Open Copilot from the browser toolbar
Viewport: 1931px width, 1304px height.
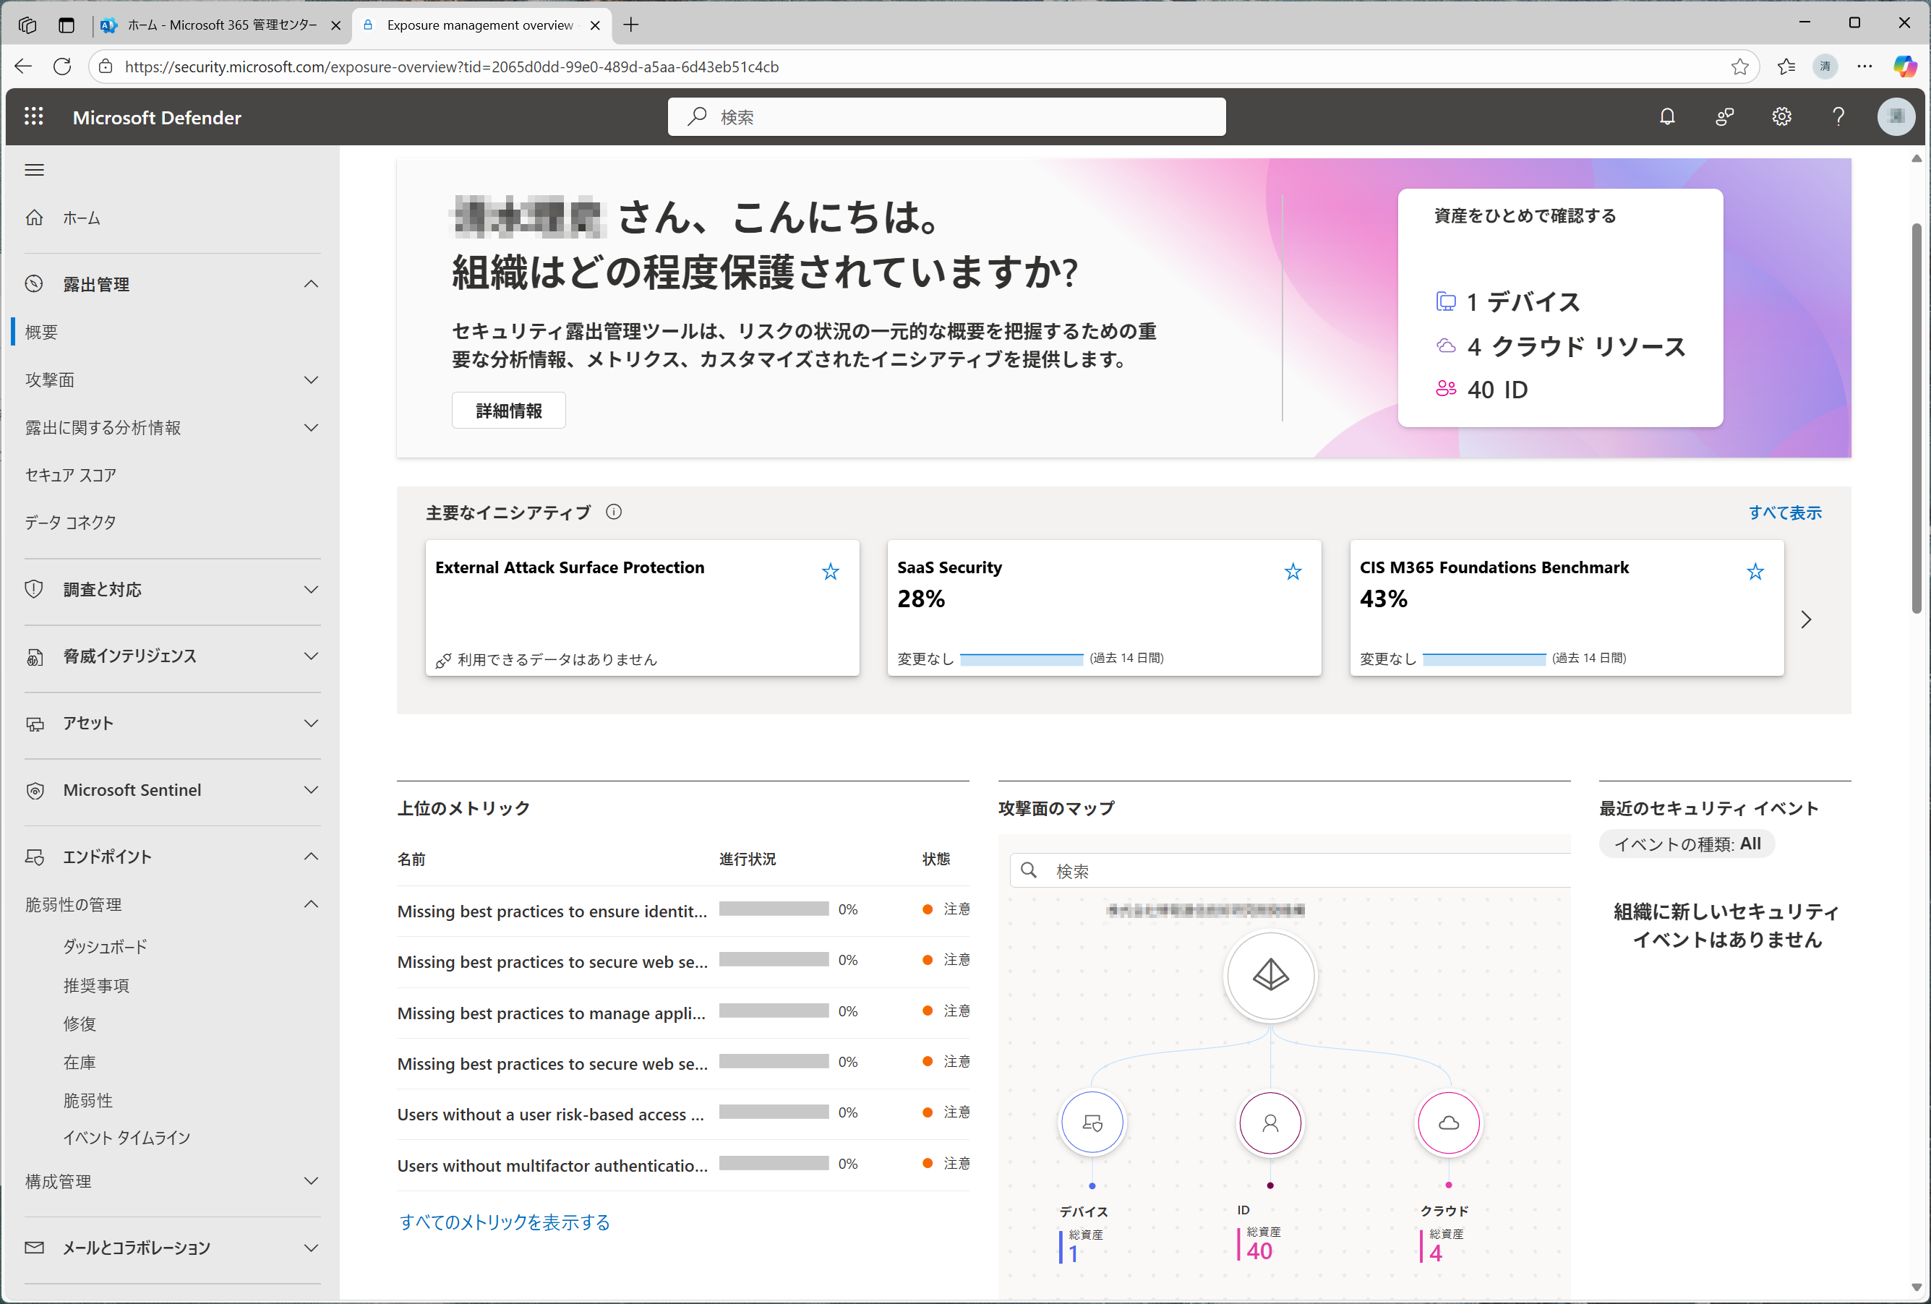click(1904, 67)
